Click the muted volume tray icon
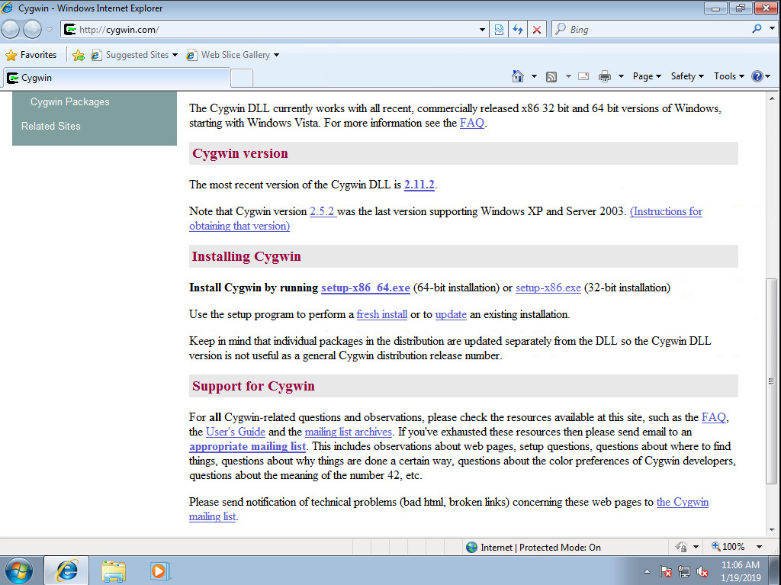This screenshot has height=585, width=781. pyautogui.click(x=702, y=571)
